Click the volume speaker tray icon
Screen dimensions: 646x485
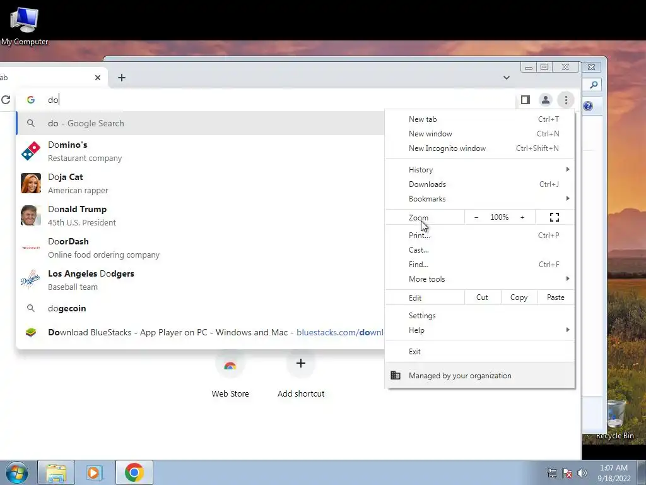(x=582, y=473)
